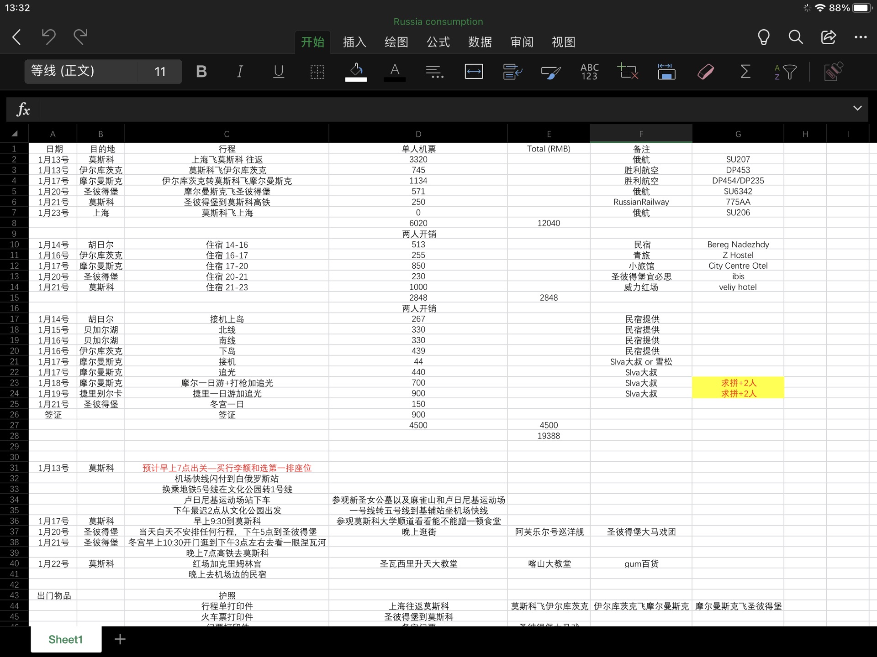Select column F header

pyautogui.click(x=641, y=134)
